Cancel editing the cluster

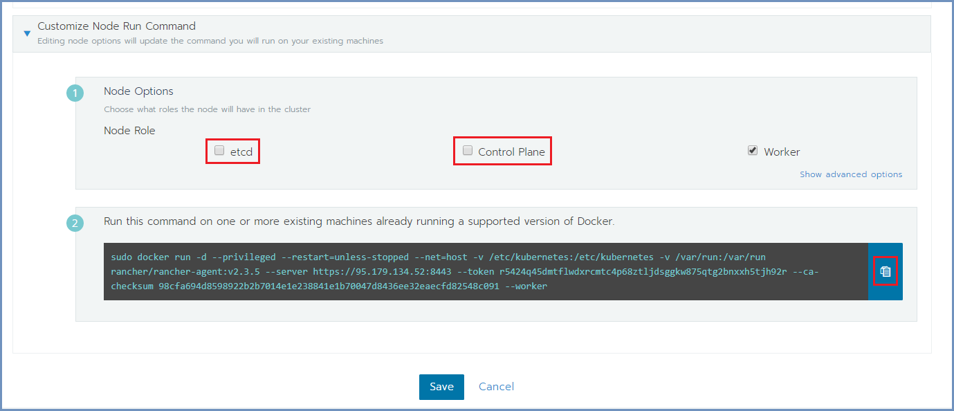click(496, 387)
